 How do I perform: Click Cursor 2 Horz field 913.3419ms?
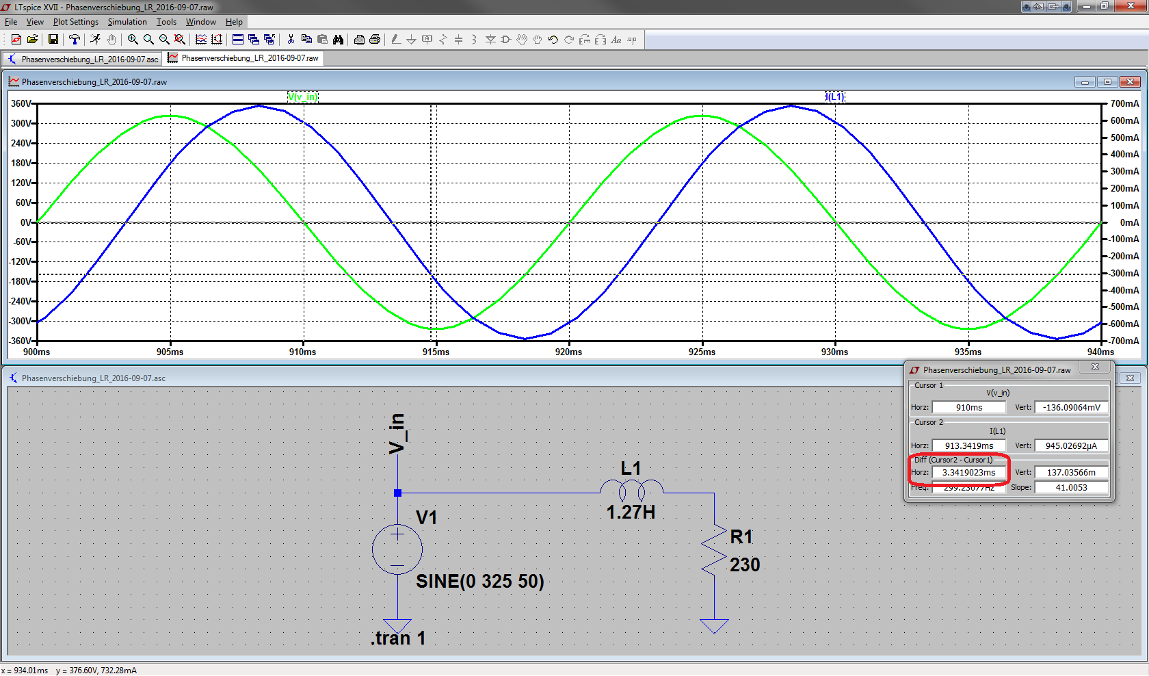pyautogui.click(x=969, y=445)
